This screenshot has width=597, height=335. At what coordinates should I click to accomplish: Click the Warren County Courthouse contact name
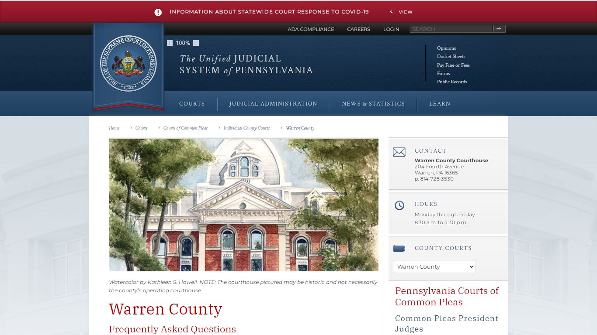(x=451, y=161)
